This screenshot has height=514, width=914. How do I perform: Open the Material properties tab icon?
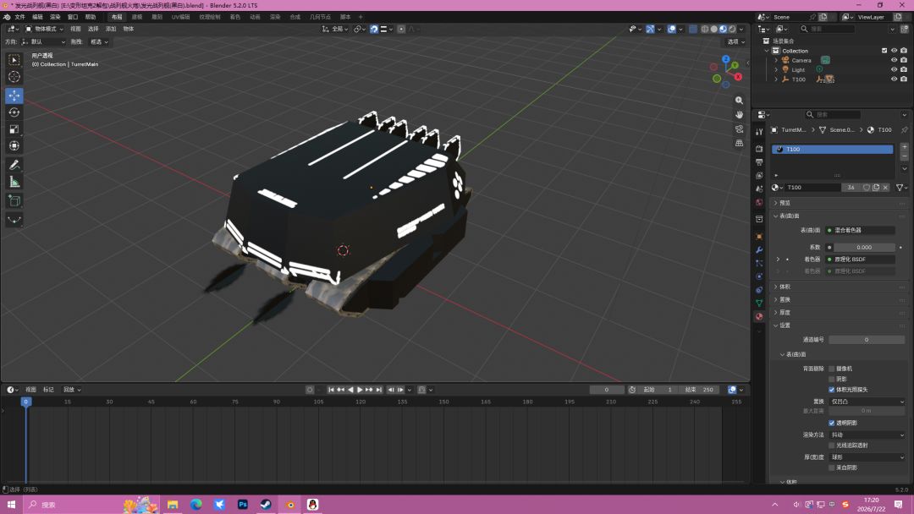coord(759,317)
